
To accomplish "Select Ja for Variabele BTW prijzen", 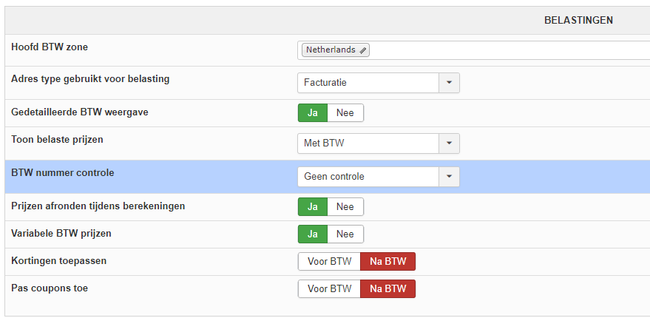I will coord(312,234).
